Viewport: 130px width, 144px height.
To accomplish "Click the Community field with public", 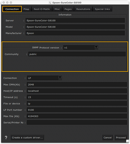I will (77, 54).
